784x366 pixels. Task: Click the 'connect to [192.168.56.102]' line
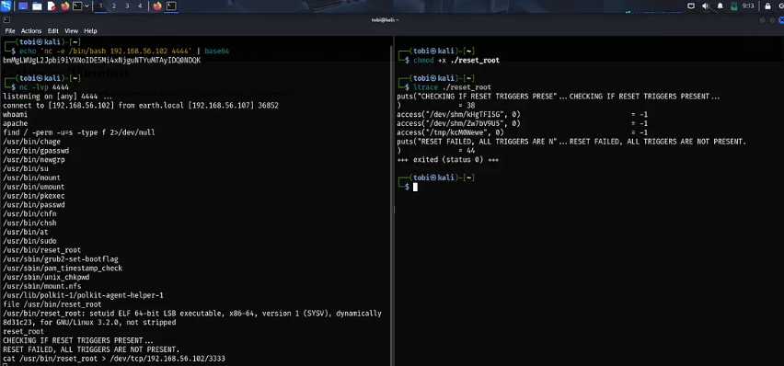click(x=141, y=106)
